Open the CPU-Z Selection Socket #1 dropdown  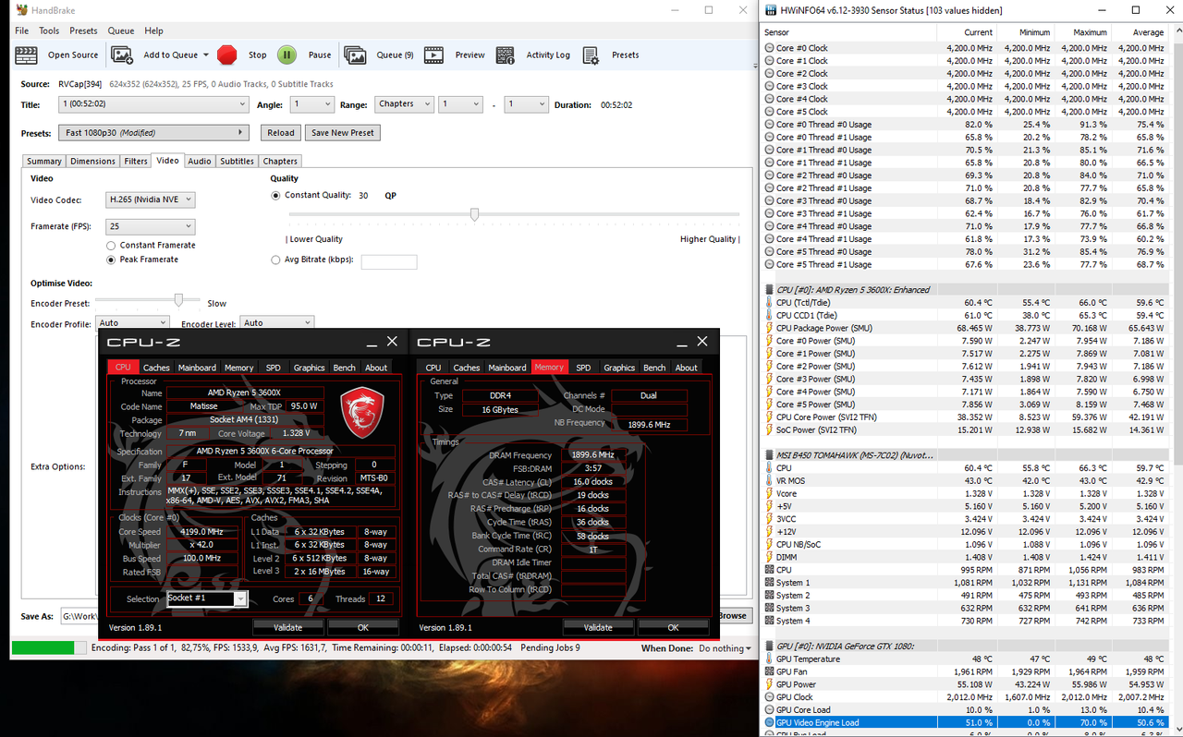(x=208, y=598)
